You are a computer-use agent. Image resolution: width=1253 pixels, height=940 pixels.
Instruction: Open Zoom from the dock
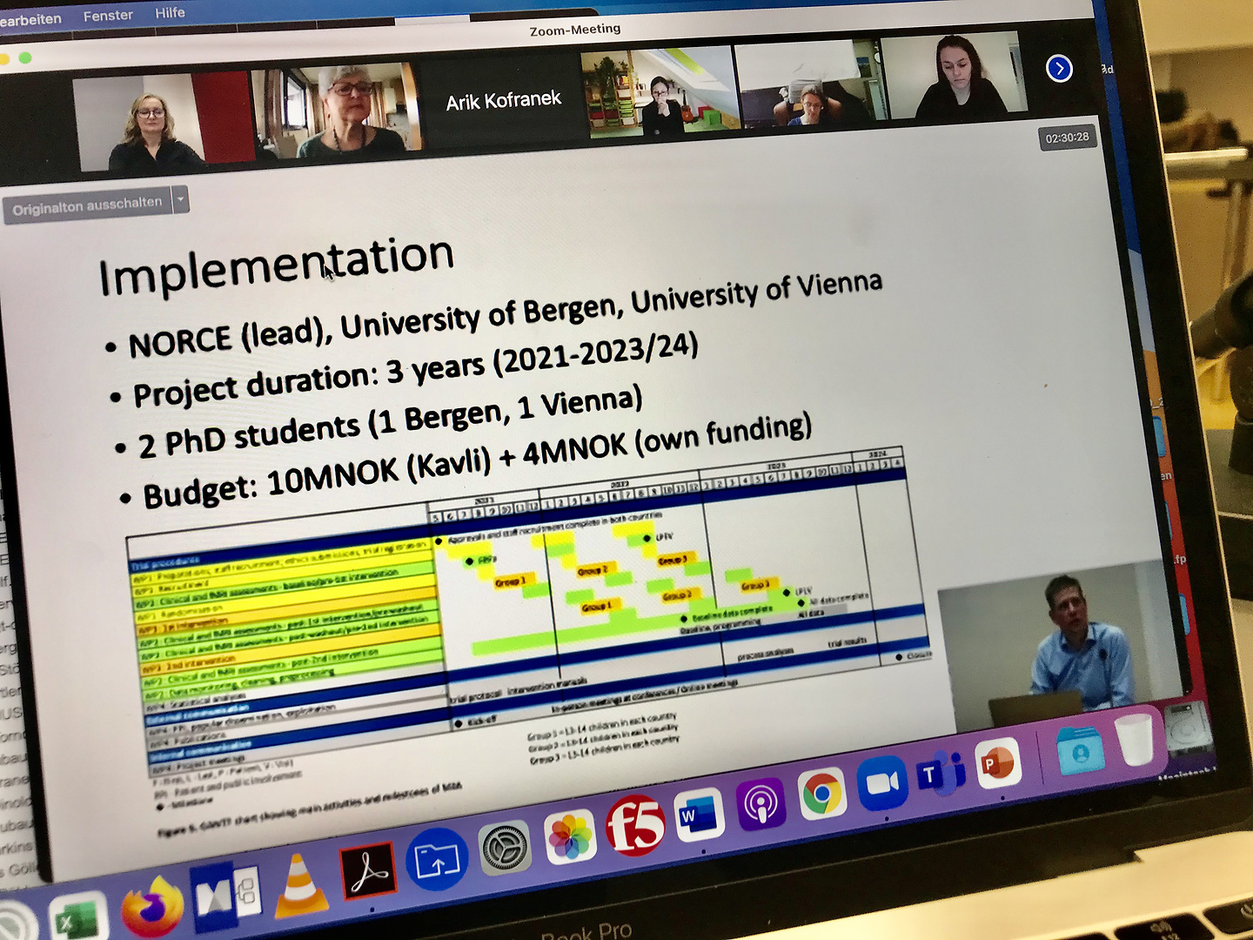[x=882, y=782]
